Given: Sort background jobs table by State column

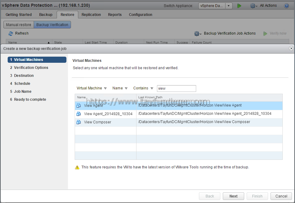Looking at the screenshot, I should (x=67, y=42).
